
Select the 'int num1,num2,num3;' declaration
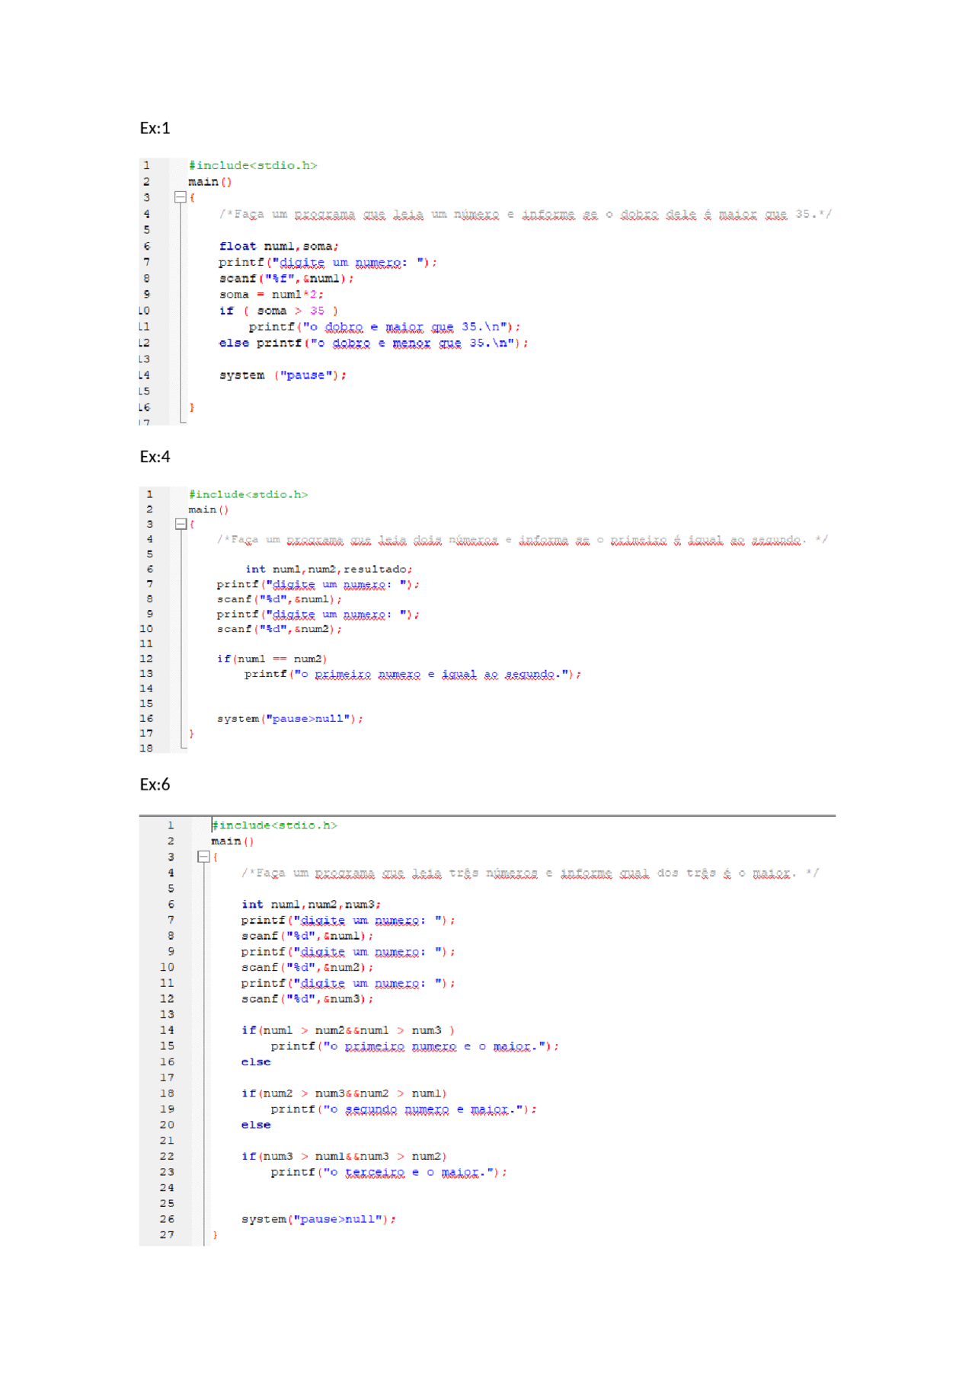coord(311,905)
